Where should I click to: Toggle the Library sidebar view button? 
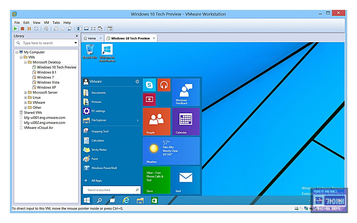tap(79, 29)
